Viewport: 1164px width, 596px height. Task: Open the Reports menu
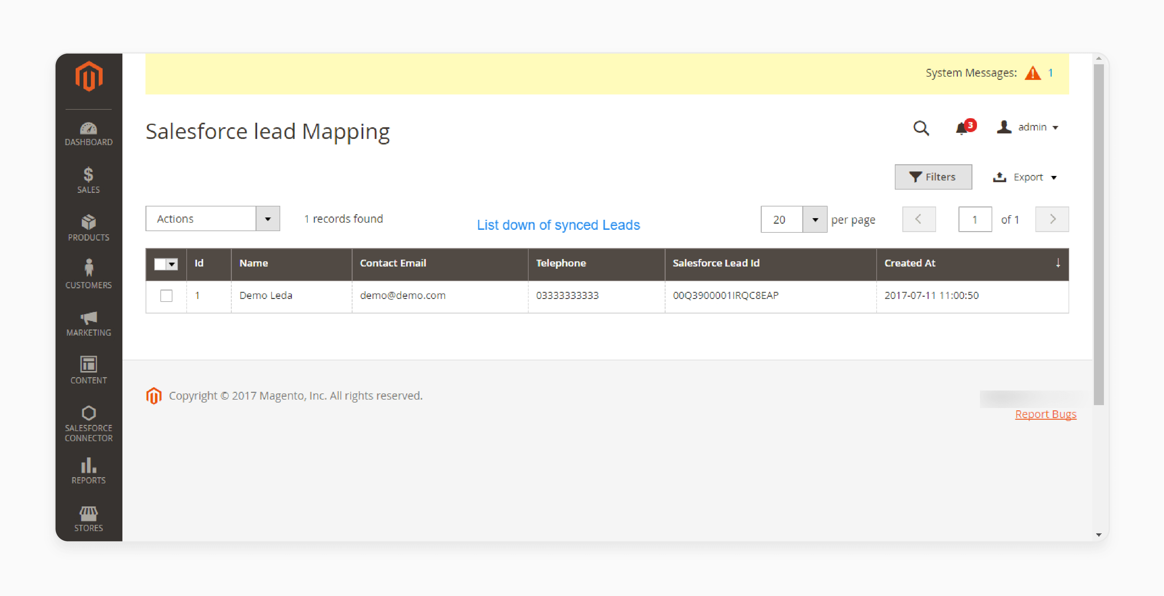[89, 471]
